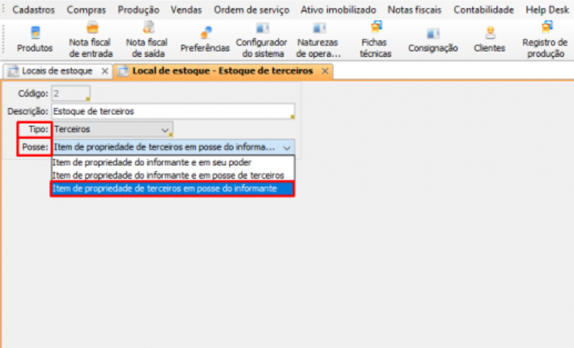Open Clientes from the toolbar
This screenshot has height=348, width=574.
click(490, 33)
